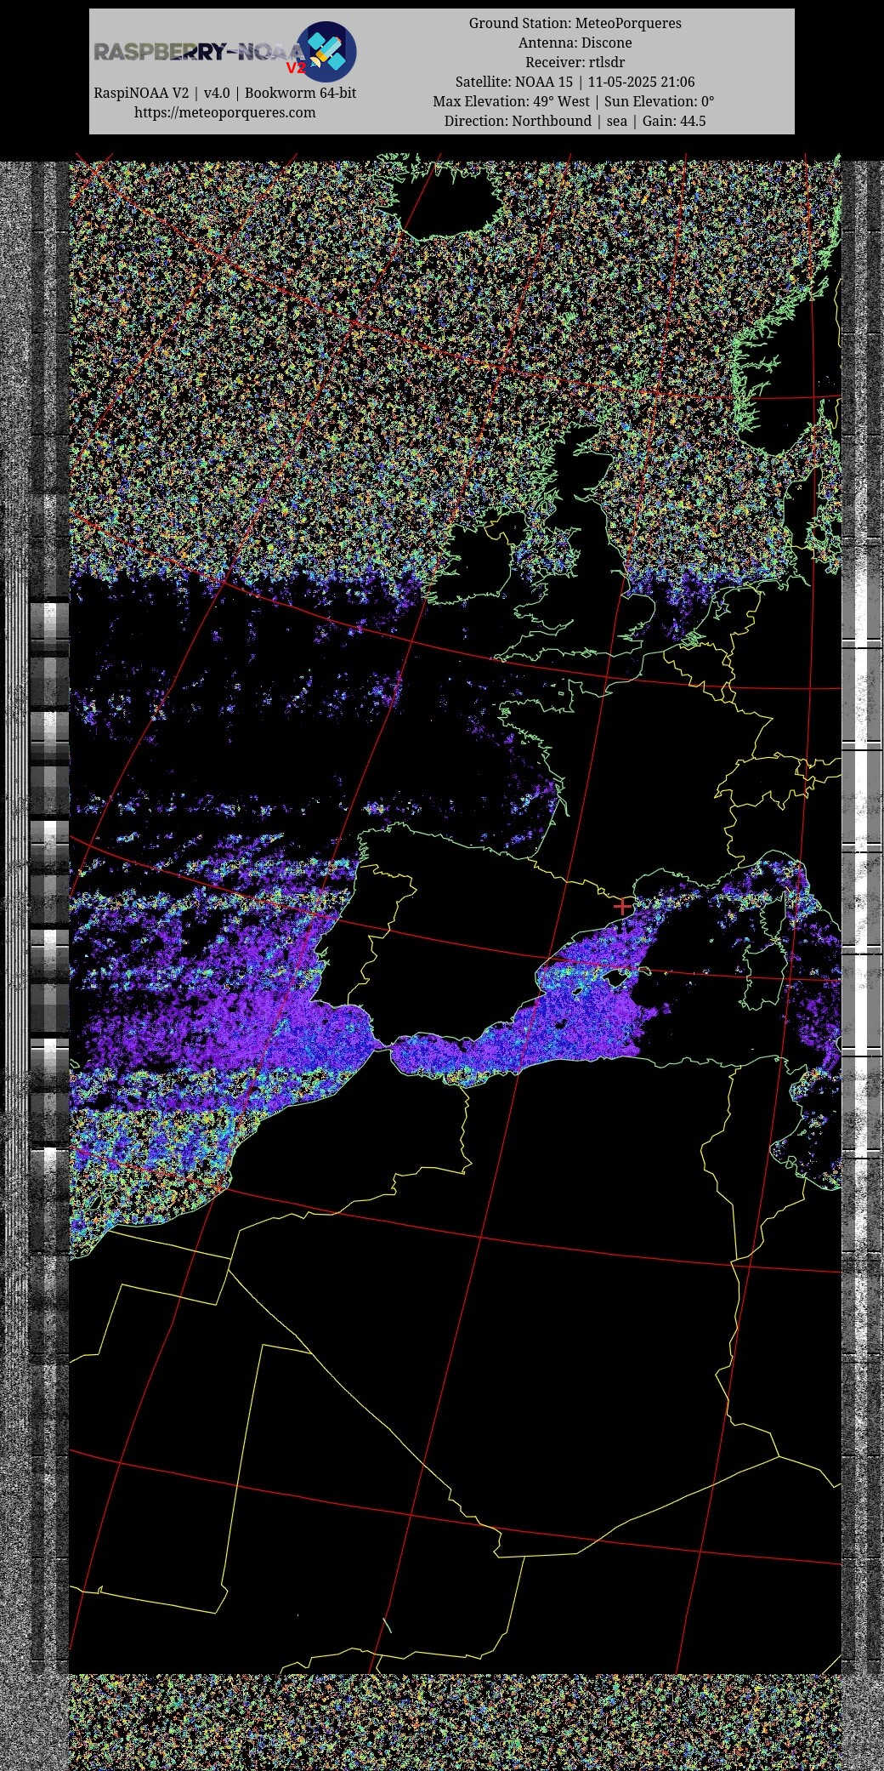Viewport: 884px width, 1771px height.
Task: Select the 'Max Elevation: 49° West | Sun Elevation: 0°' line
Action: click(574, 101)
